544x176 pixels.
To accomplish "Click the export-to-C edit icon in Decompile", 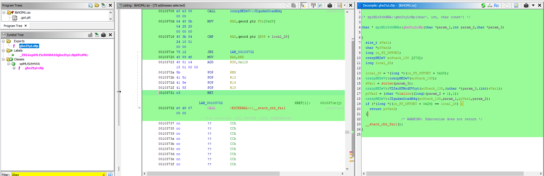I will 516,5.
